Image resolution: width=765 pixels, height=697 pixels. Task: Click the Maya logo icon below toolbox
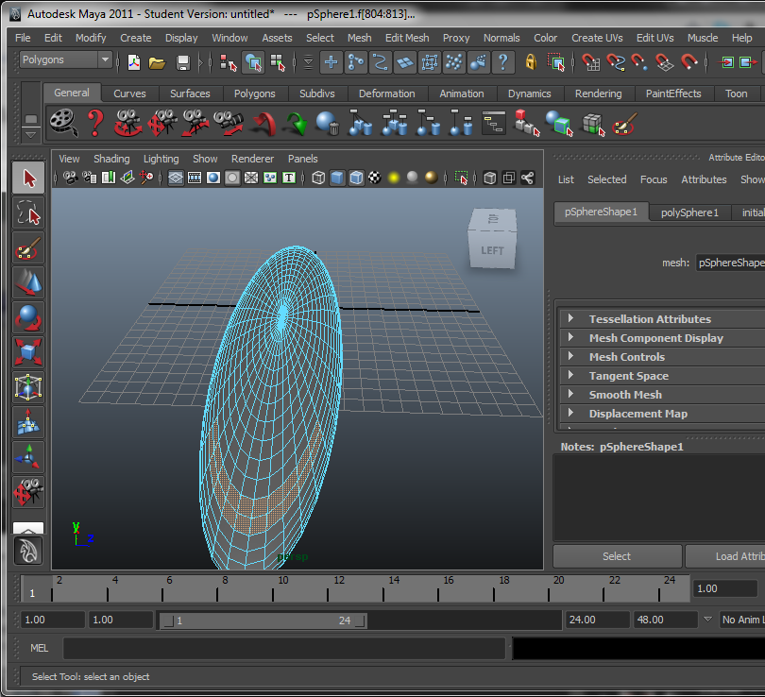(x=28, y=551)
